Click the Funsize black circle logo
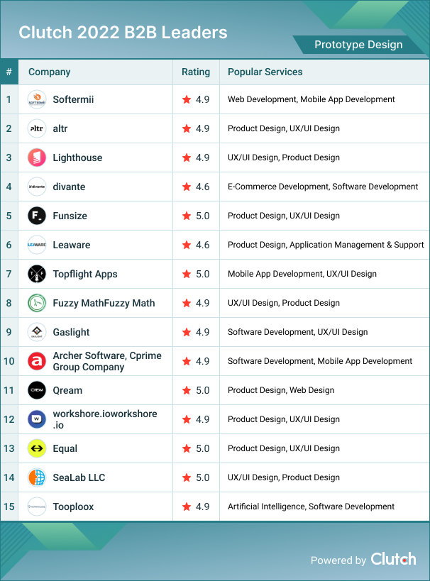The height and width of the screenshot is (581, 430). [x=37, y=216]
